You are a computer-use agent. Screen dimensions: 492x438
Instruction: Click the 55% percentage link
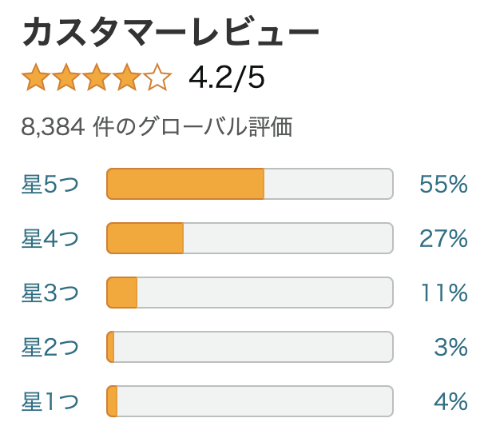pos(443,184)
